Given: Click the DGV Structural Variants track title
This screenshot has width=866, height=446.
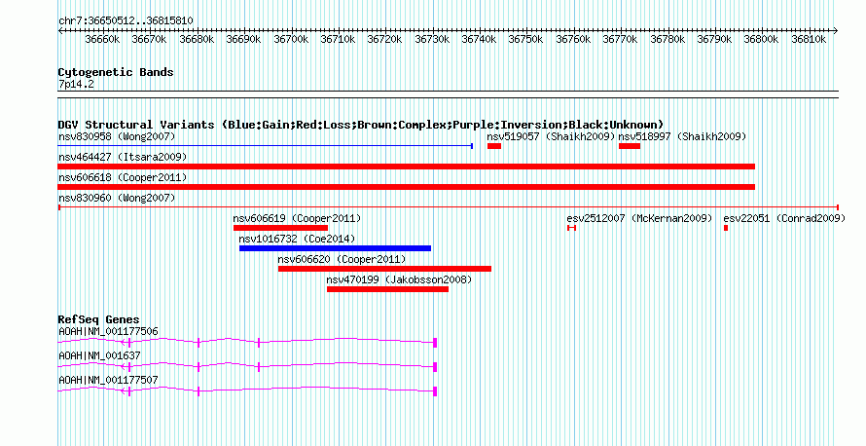Looking at the screenshot, I should coord(361,125).
